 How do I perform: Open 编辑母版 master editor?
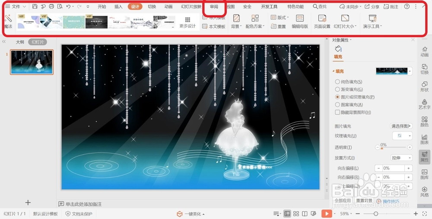click(300, 22)
